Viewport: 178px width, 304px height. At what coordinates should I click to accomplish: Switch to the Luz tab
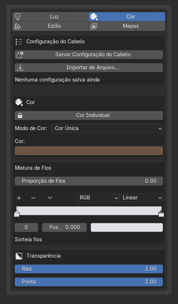point(50,17)
